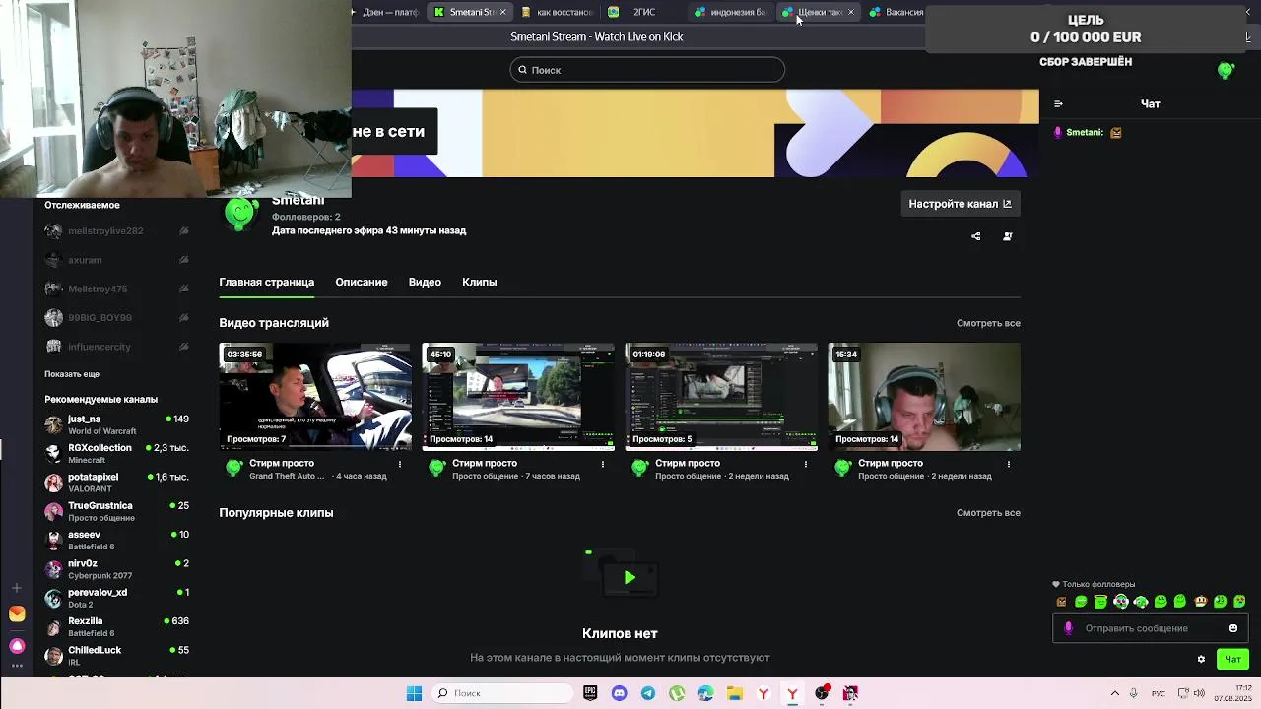Click the share channel icon
Screen dimensions: 1261x709
point(976,236)
